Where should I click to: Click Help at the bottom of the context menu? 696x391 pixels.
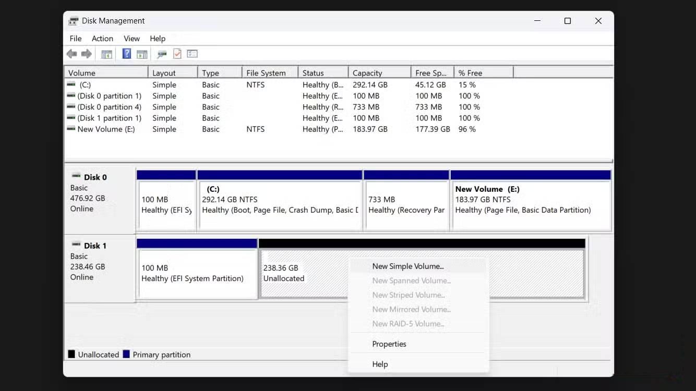click(380, 364)
